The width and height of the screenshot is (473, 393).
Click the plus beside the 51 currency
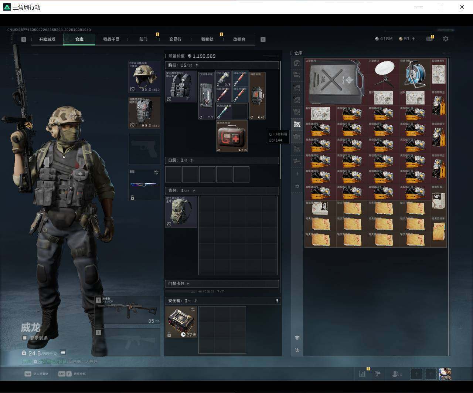click(413, 39)
